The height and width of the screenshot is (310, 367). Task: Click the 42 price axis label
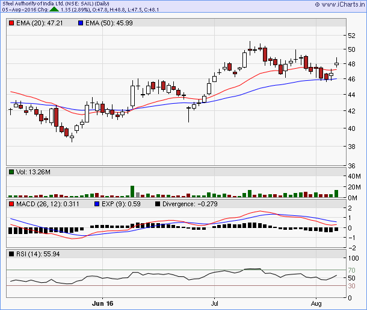[351, 111]
